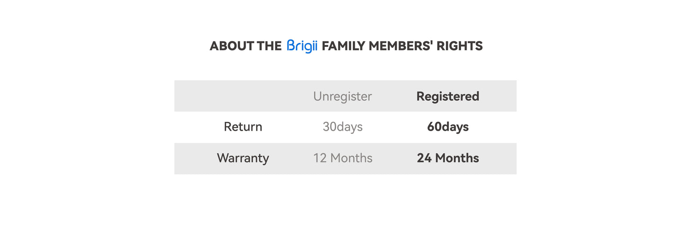Select the Unregister column header

(342, 96)
